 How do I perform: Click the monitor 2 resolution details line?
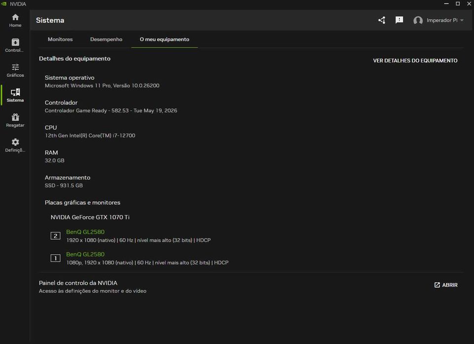tap(138, 241)
